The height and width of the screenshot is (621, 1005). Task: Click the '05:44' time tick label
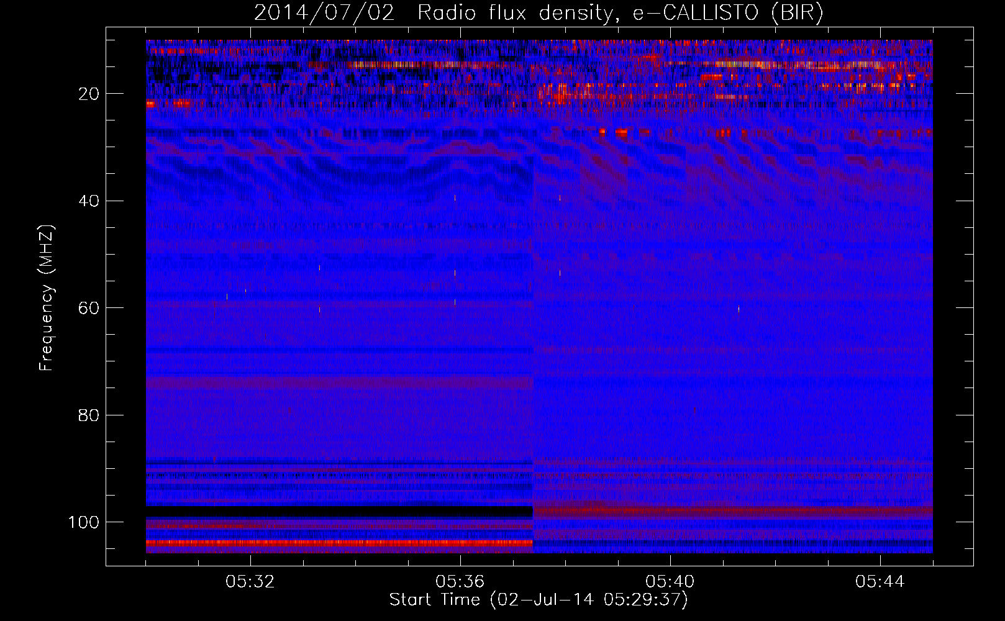pos(880,582)
